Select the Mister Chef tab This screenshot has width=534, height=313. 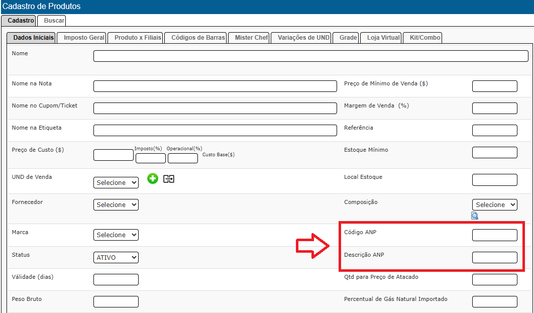coord(251,38)
